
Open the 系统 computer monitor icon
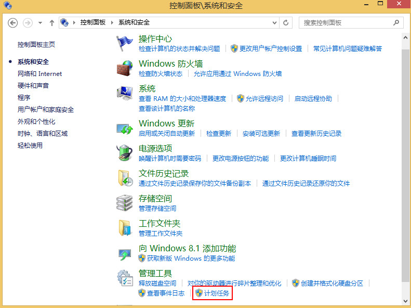point(125,93)
